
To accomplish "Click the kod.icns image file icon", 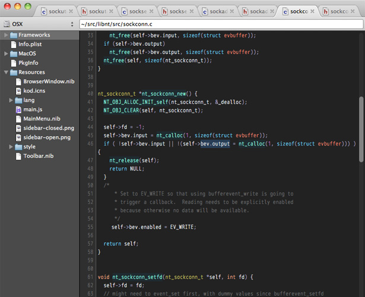I will (x=18, y=91).
